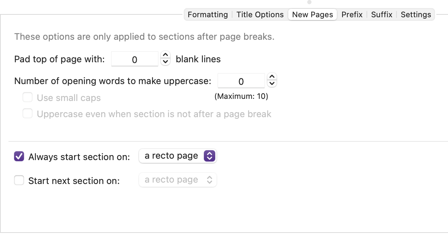
Task: Switch to the Formatting tab
Action: pyautogui.click(x=208, y=15)
